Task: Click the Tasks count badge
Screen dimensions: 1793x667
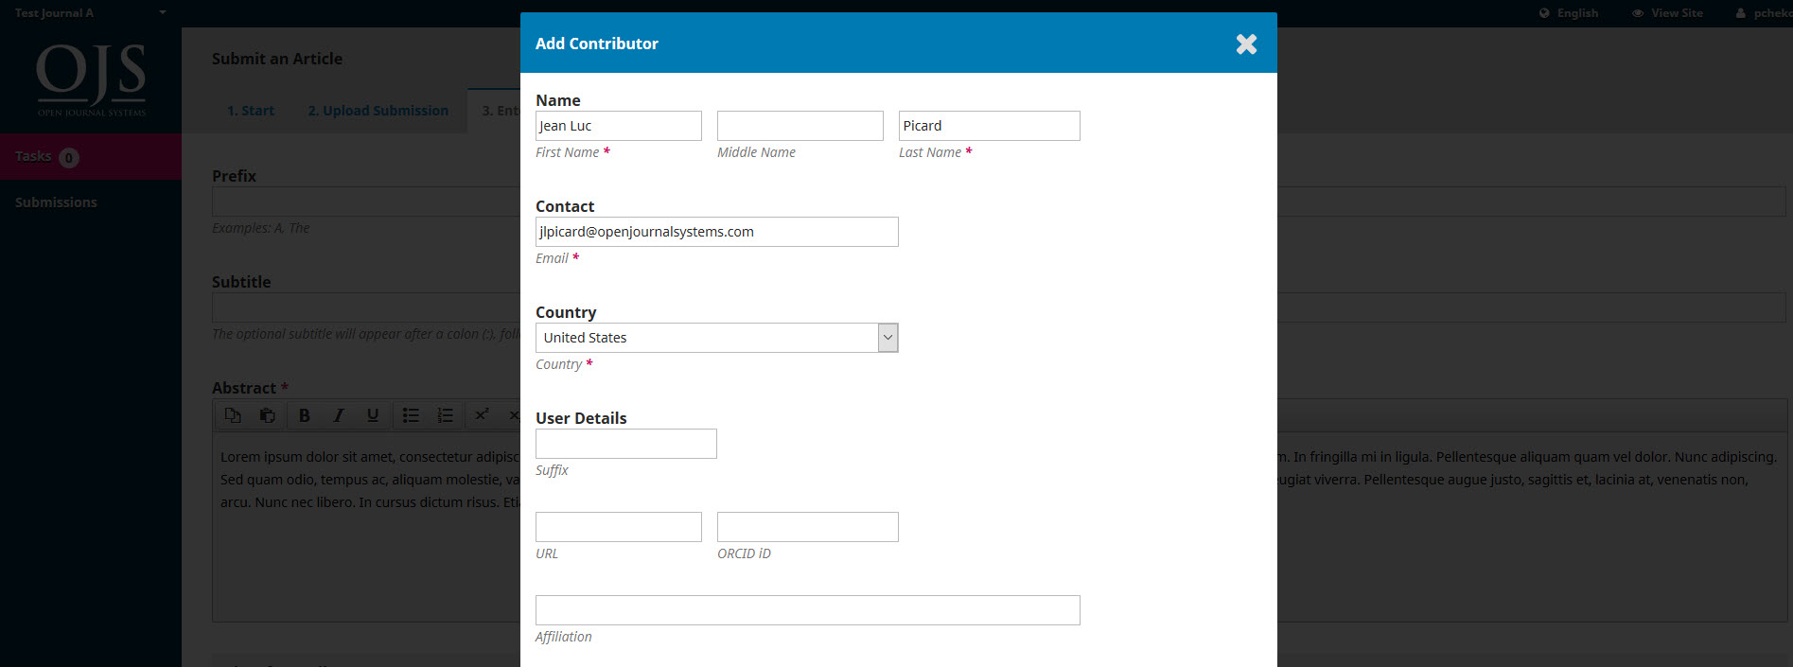Action: pos(69,158)
